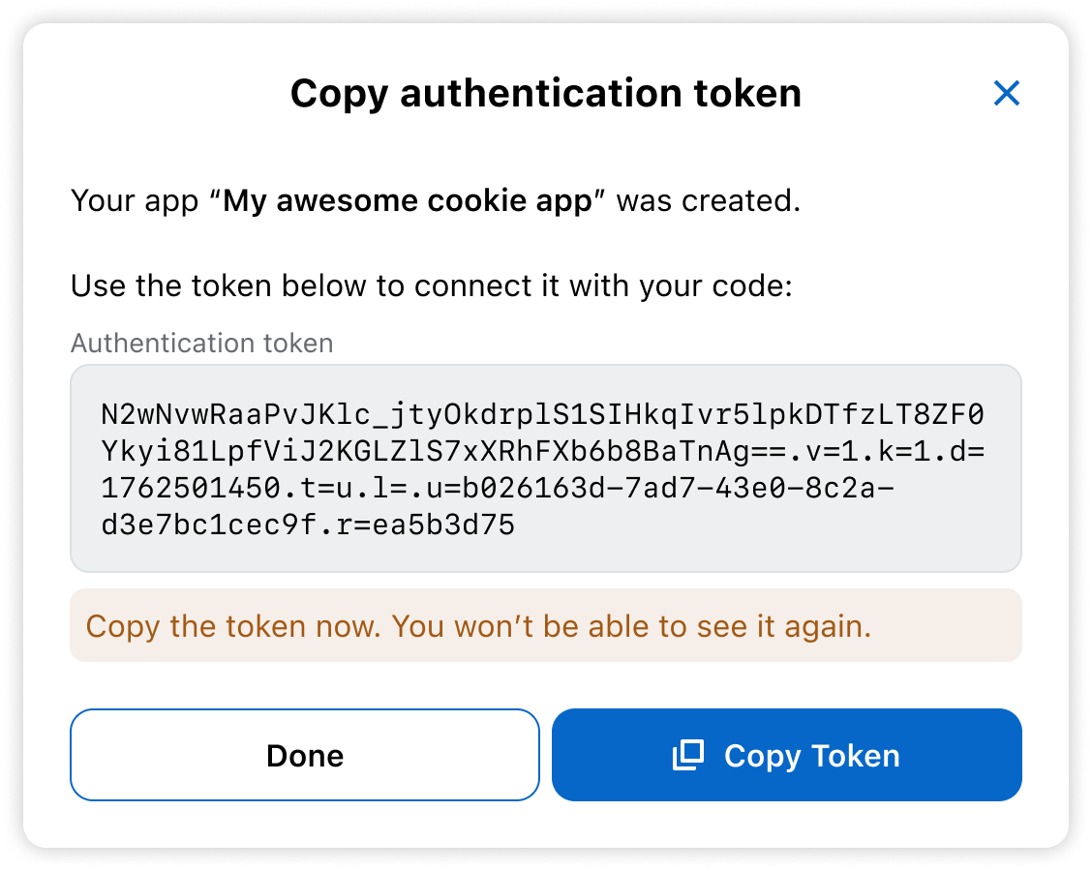Click the dialog title Copy authentication token
This screenshot has width=1092, height=871.
tap(545, 93)
